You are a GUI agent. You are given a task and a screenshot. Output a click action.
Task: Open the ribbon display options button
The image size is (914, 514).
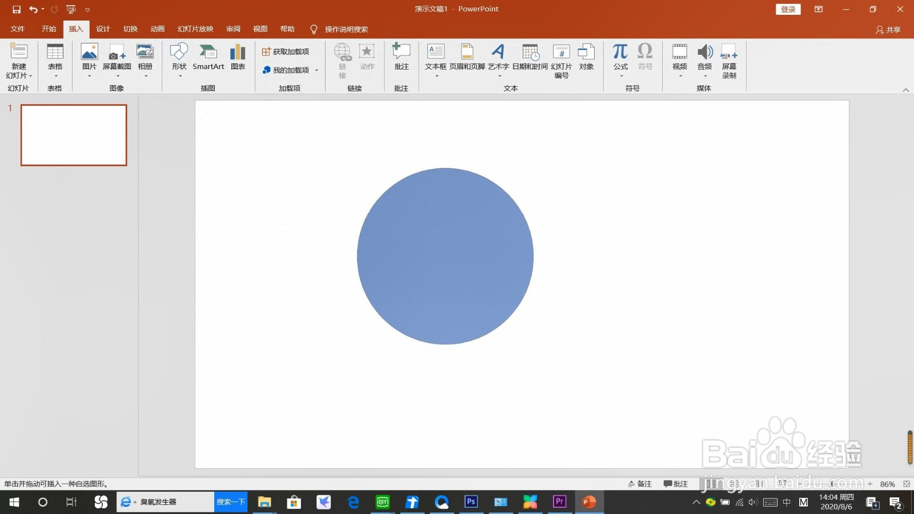click(x=819, y=10)
